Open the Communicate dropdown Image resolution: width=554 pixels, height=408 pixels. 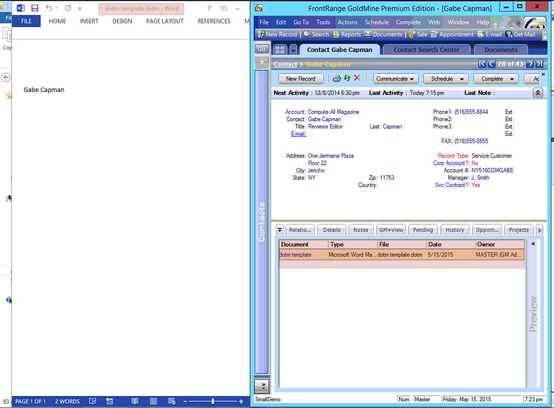397,79
